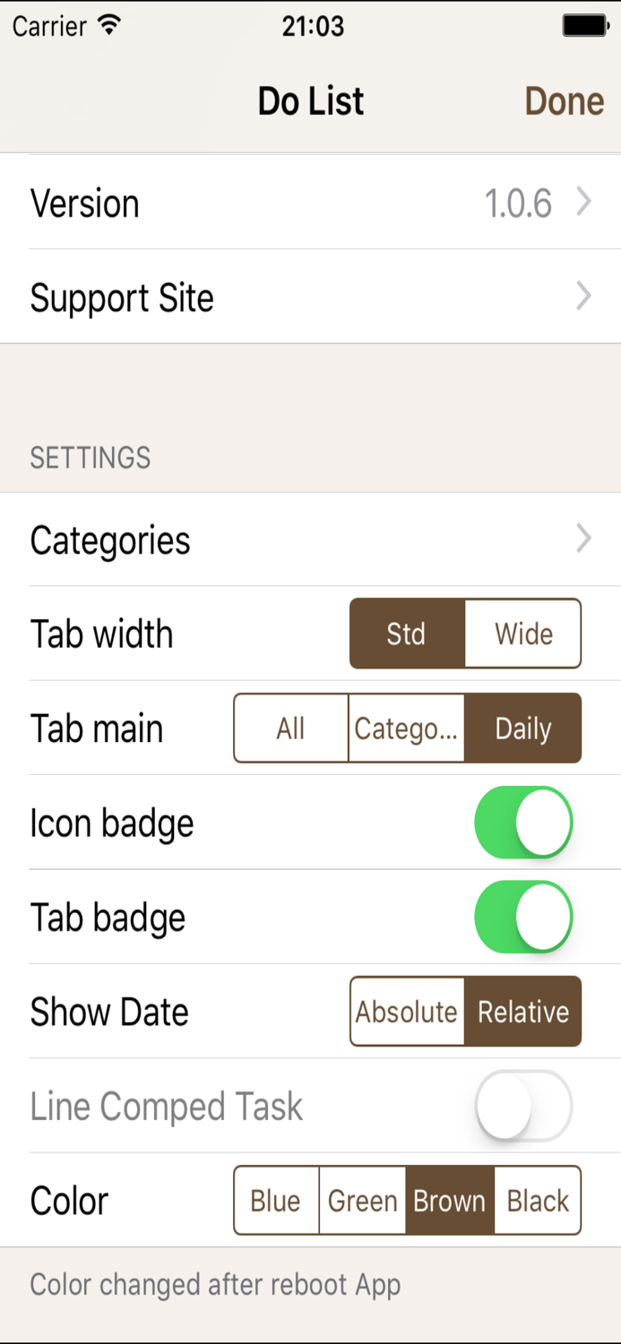Choose the Green color option
Viewport: 621px width, 1344px height.
[x=363, y=1201]
